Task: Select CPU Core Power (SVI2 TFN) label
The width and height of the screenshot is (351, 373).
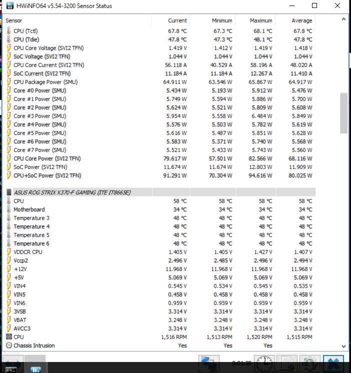Action: click(x=47, y=158)
